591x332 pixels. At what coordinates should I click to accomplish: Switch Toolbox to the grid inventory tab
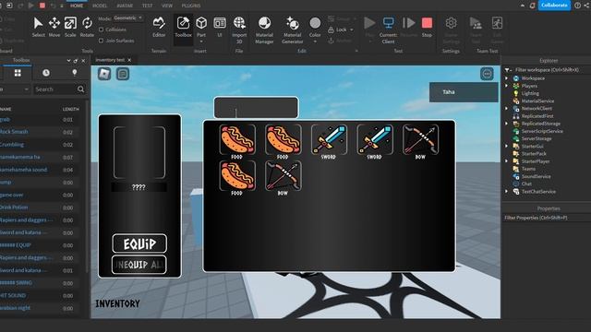pyautogui.click(x=18, y=73)
